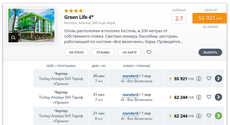Expand standard room type in second row
The width and height of the screenshot is (230, 125).
(x=130, y=95)
